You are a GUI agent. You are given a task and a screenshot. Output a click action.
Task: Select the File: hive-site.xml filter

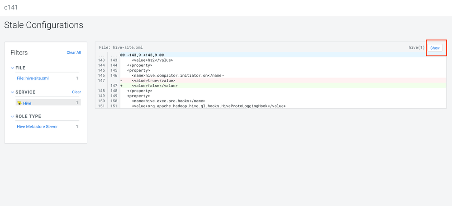click(x=33, y=78)
